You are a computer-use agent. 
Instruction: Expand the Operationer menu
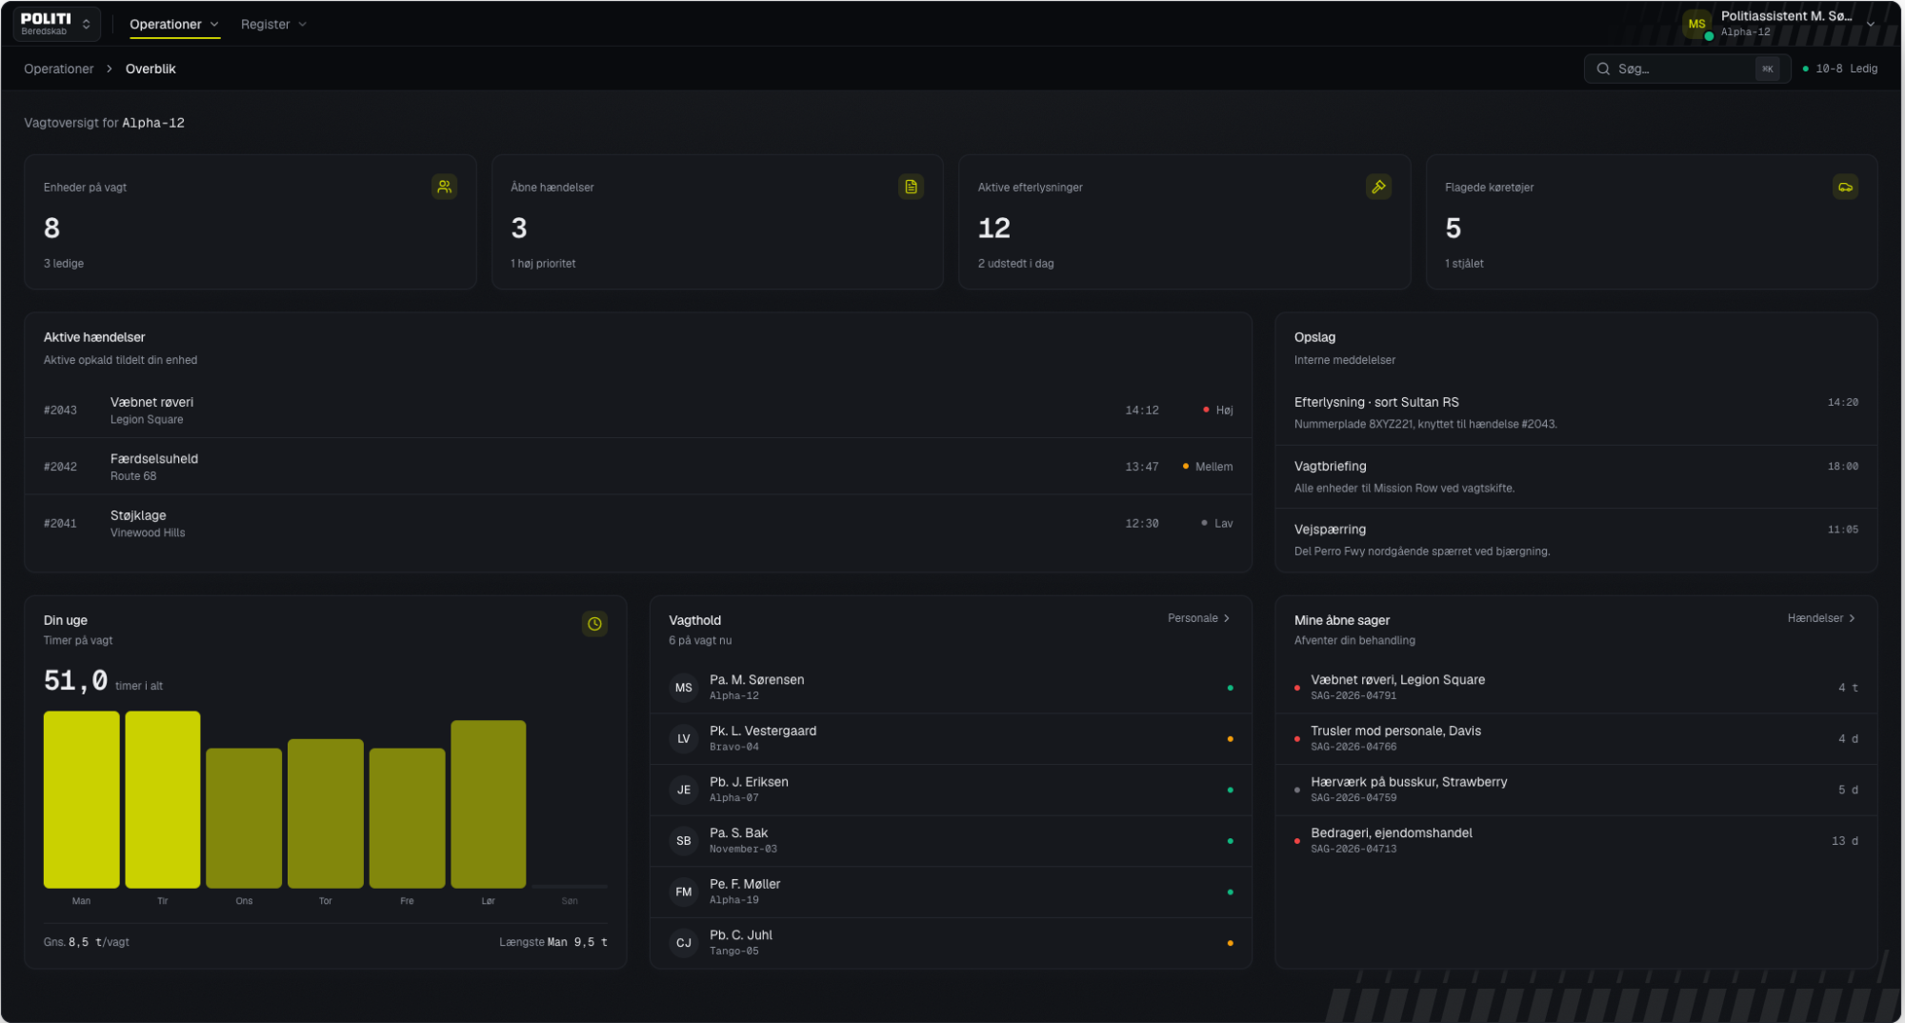tap(174, 24)
